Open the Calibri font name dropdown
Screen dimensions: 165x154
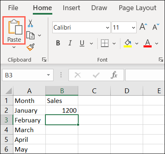81,28
